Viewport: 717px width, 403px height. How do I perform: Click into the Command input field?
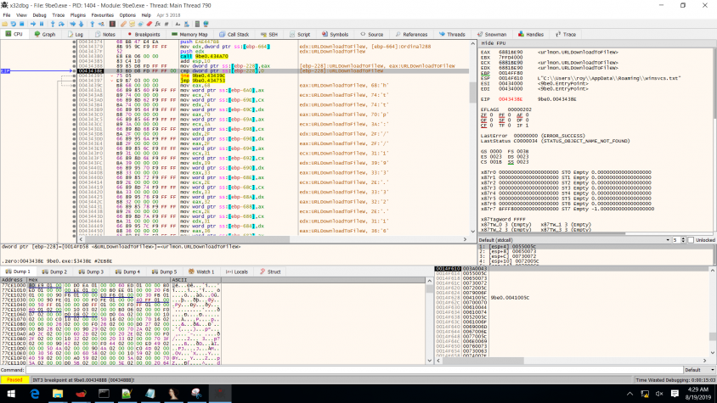click(x=354, y=370)
